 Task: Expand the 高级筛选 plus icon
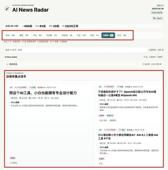(7, 64)
